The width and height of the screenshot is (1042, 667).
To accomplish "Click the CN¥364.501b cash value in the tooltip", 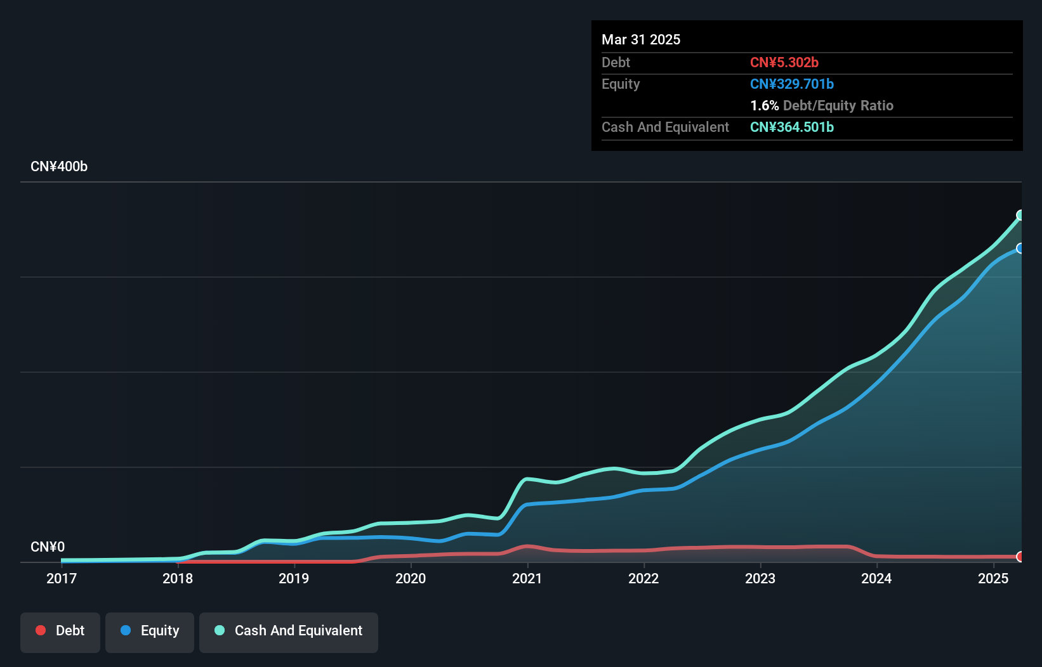I will pos(792,127).
